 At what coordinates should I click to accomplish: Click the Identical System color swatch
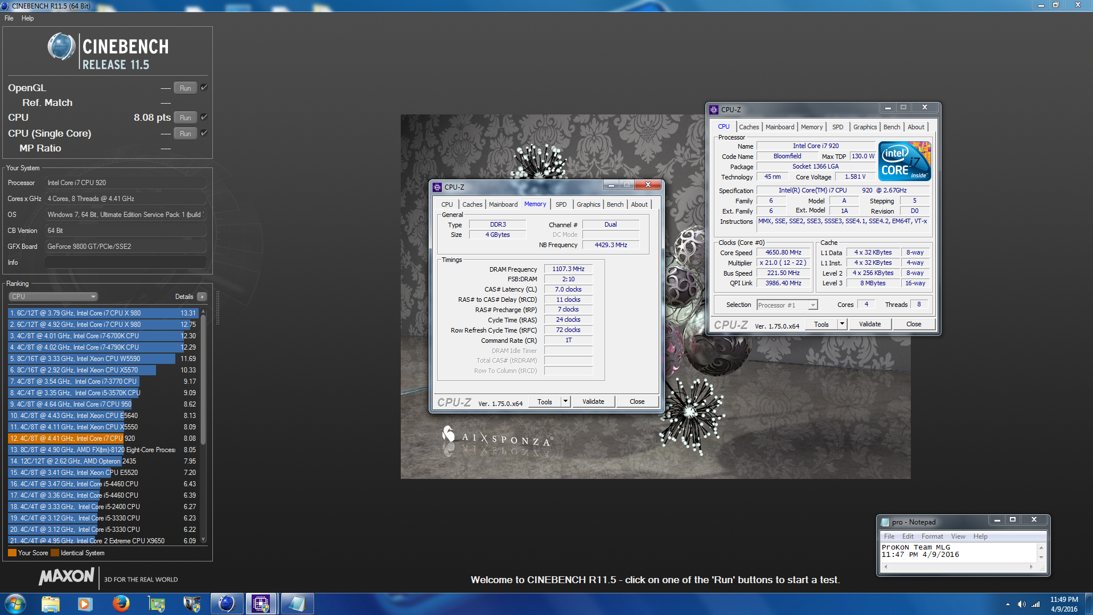(x=55, y=553)
